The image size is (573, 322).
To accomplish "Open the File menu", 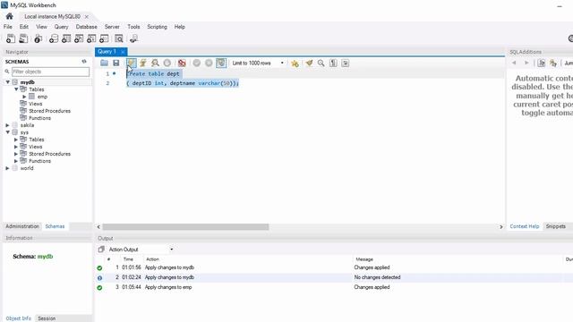I will (x=8, y=27).
